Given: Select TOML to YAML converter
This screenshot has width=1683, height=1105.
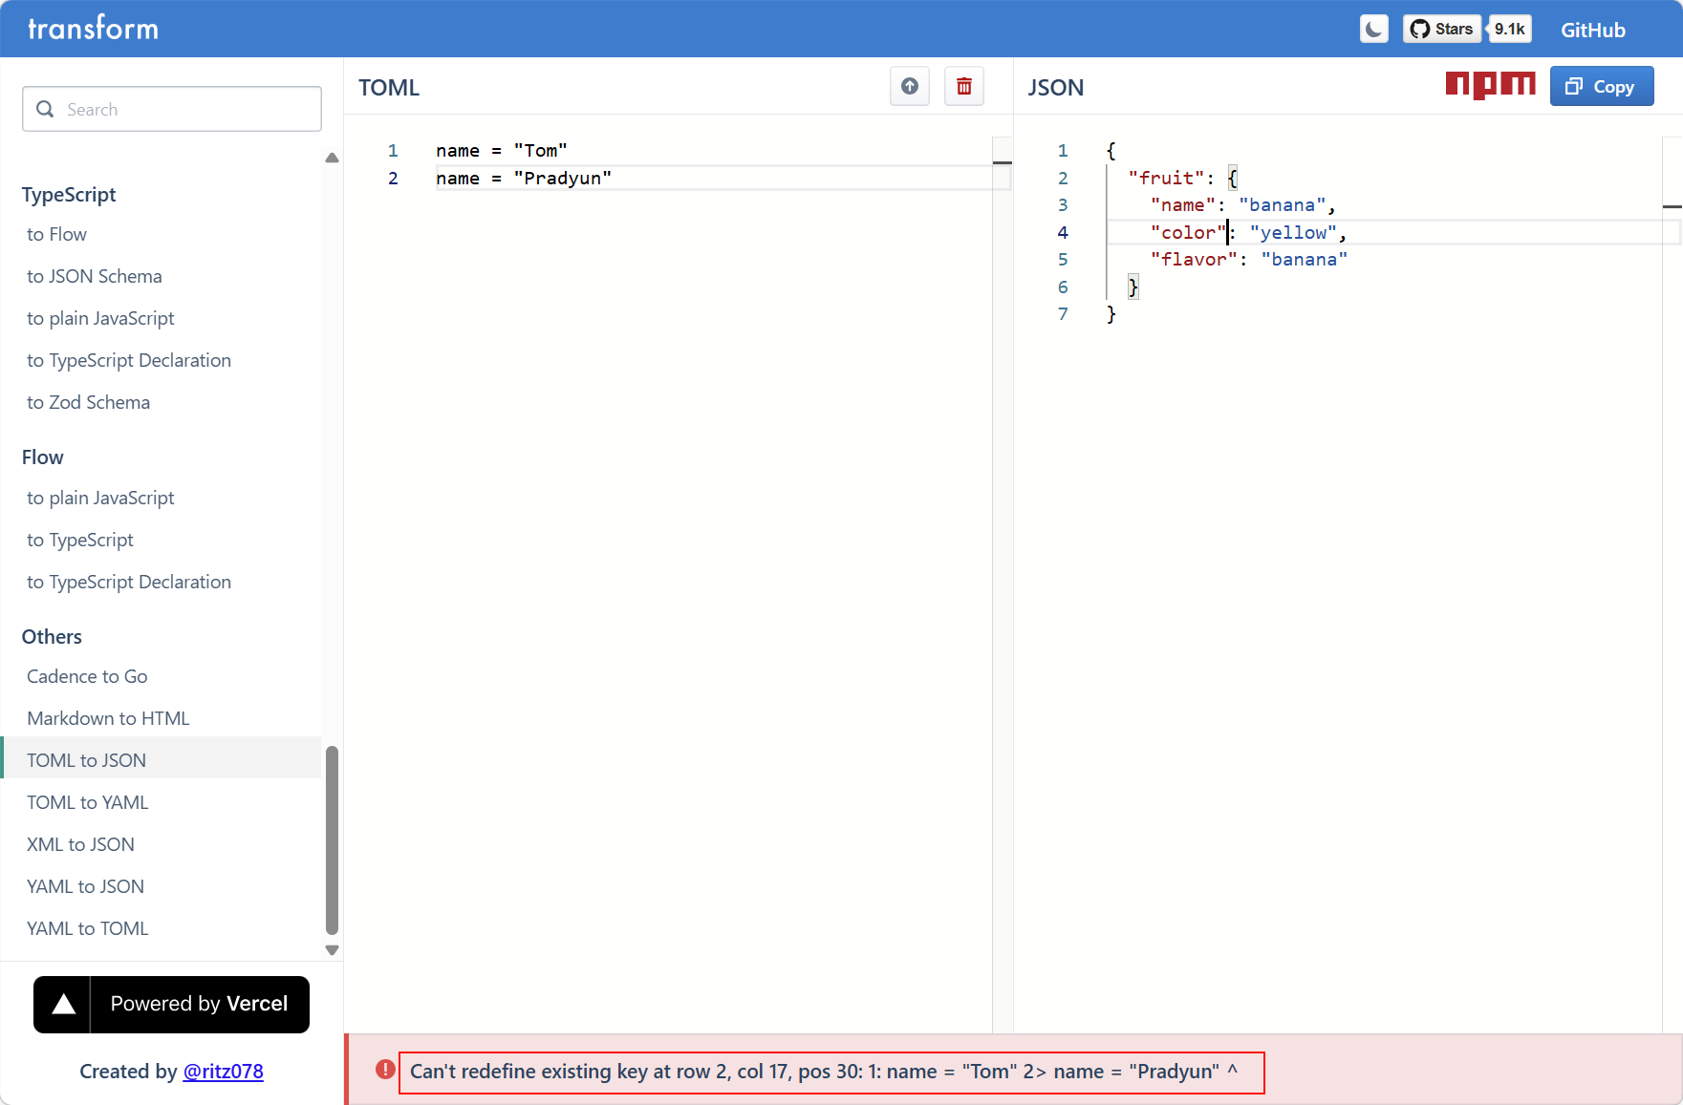Looking at the screenshot, I should click(88, 802).
